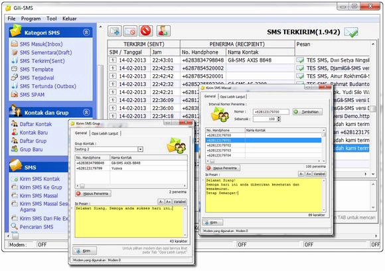Open SMS Tertunda (Outbox) folder

pyautogui.click(x=48, y=86)
